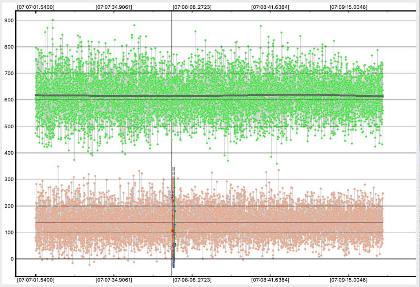Click the 0 value on the y-axis
Image resolution: width=420 pixels, height=287 pixels.
click(x=12, y=259)
